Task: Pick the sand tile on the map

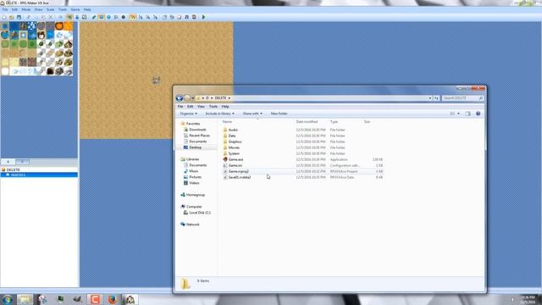Action: pyautogui.click(x=156, y=80)
